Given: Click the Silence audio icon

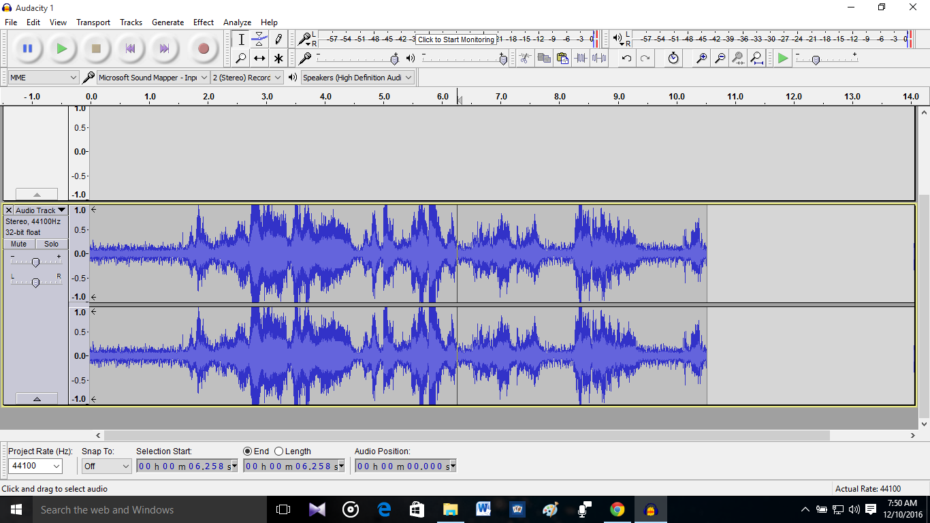Looking at the screenshot, I should point(599,59).
